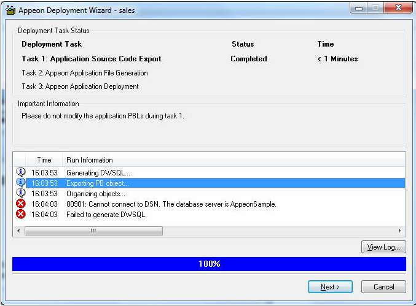Click the bold Time heading in task status
Image resolution: width=416 pixels, height=306 pixels.
pyautogui.click(x=326, y=44)
